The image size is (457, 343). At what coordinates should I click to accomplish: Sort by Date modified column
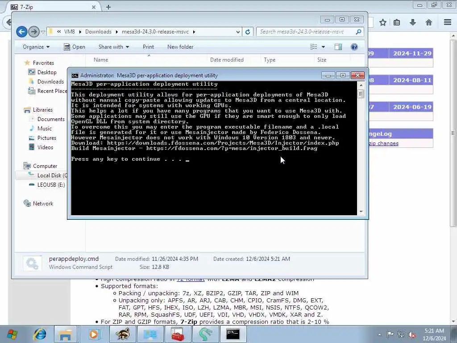pos(227,60)
